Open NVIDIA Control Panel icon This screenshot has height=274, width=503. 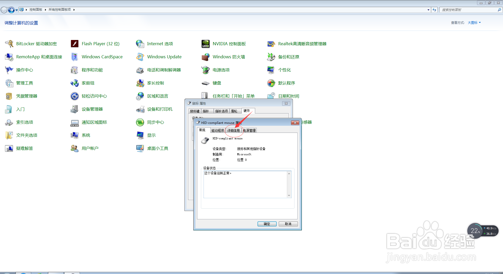[206, 44]
